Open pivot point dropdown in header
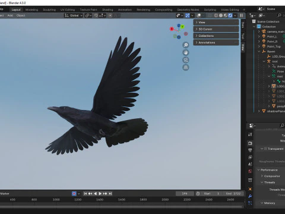 pos(88,15)
